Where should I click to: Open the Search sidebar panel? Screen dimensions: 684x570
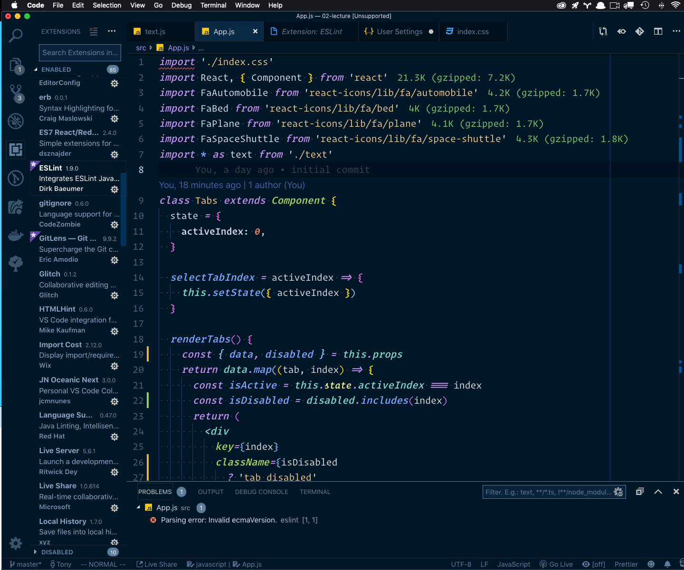pyautogui.click(x=16, y=36)
